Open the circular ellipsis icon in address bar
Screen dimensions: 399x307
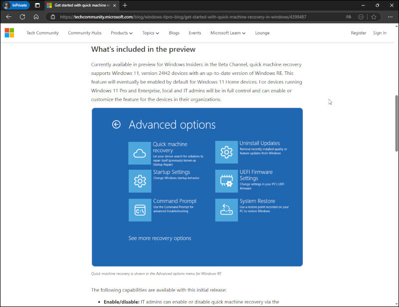tap(361, 17)
